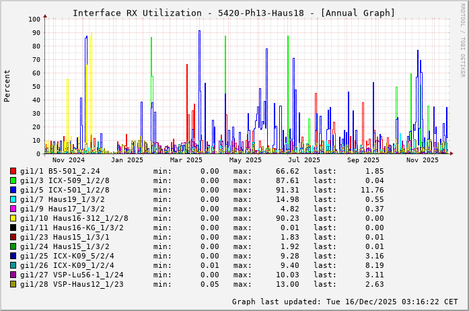Viewport: 469px width, 311px height.
Task: Choose the purple gi1/27 VSP-Lu56-1 swatch
Action: [13, 275]
